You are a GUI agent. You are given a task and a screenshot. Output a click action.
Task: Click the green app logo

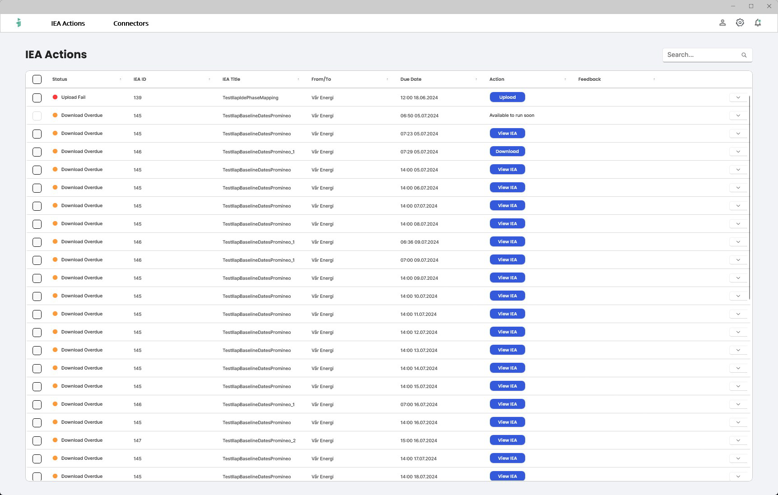pos(19,23)
